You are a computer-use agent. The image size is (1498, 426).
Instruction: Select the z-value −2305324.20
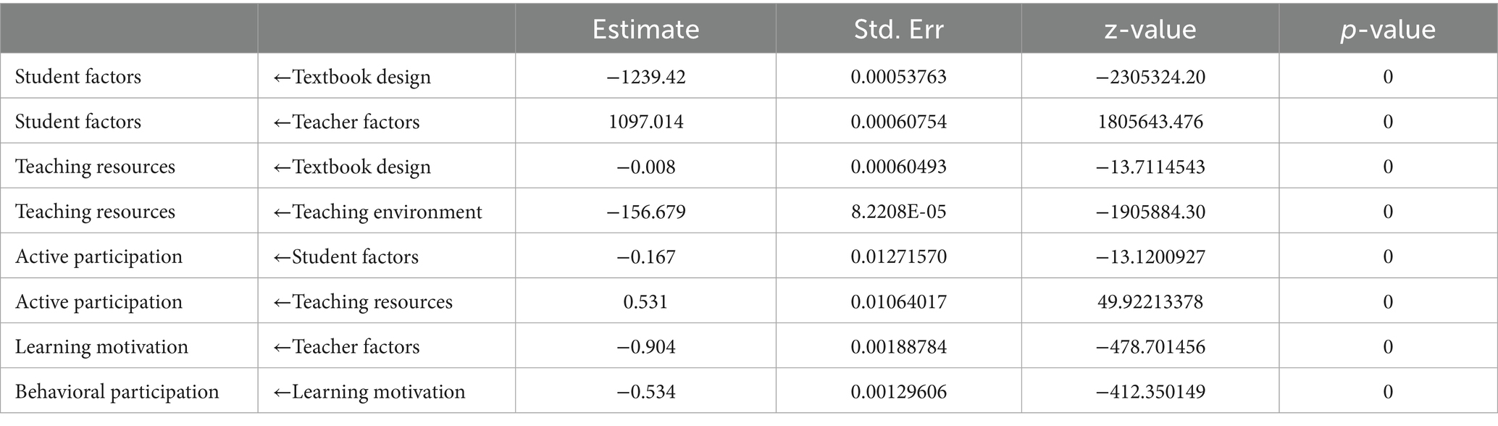tap(1150, 77)
